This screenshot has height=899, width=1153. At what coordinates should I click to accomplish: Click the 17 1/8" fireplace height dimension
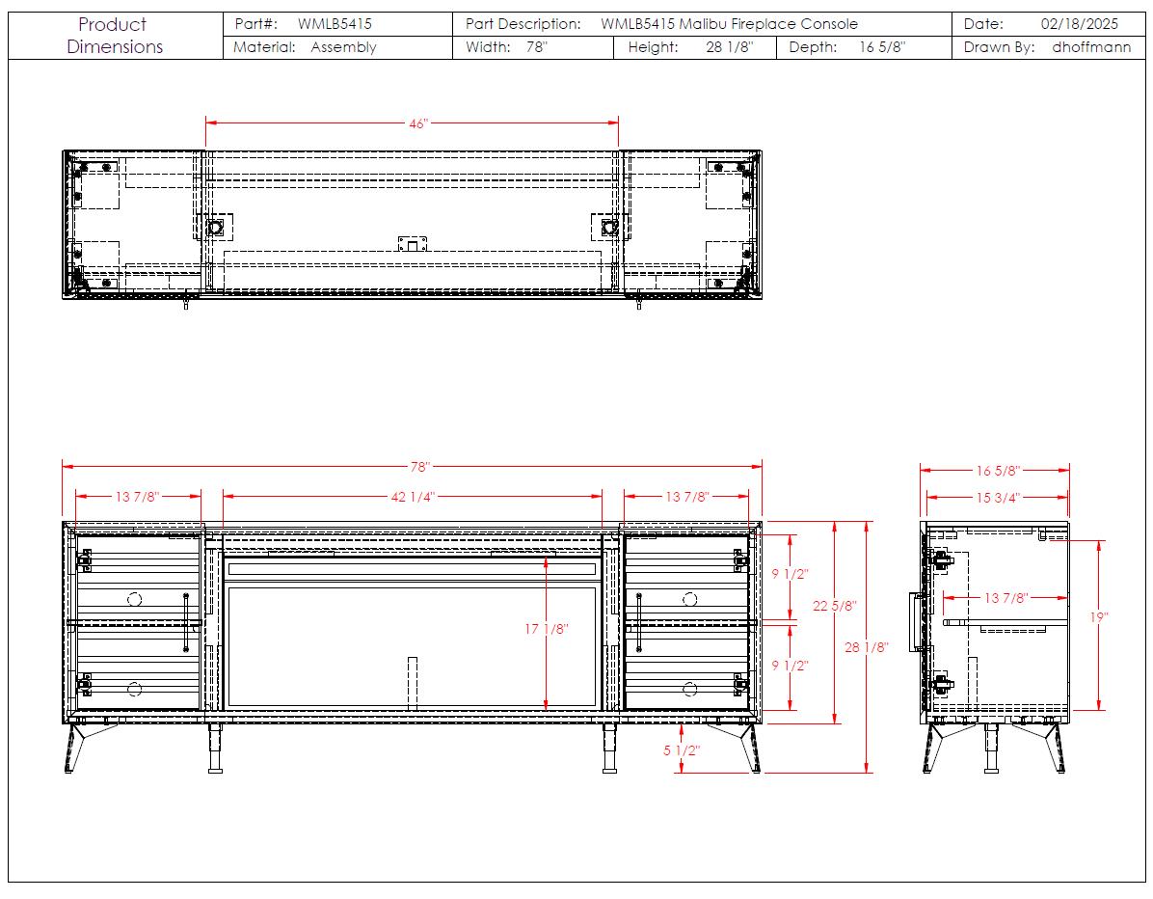tap(547, 629)
